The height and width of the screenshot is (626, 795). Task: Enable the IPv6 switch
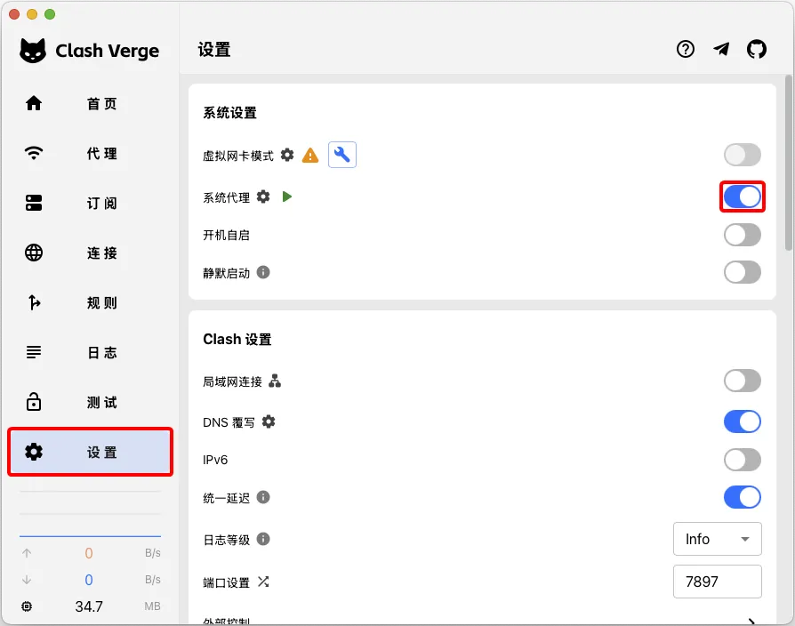tap(743, 460)
